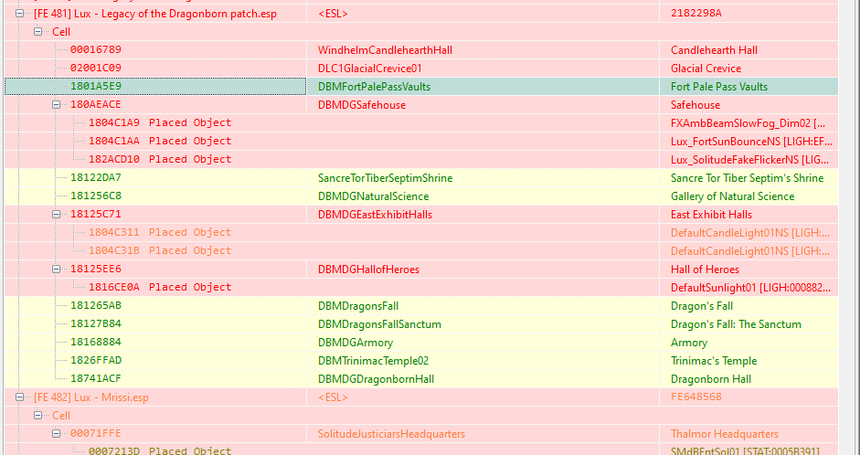Image resolution: width=860 pixels, height=455 pixels.
Task: Click the SMdBEntSol01 STAT reference
Action: point(745,450)
